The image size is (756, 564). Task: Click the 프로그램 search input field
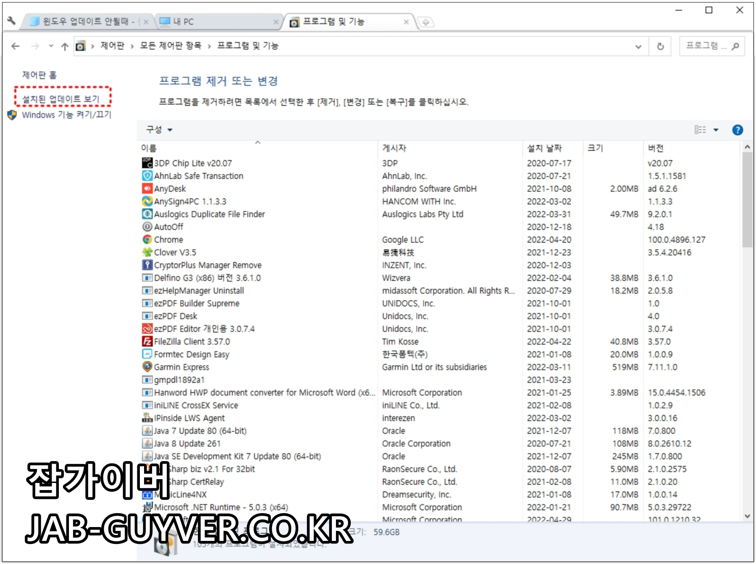pos(706,46)
